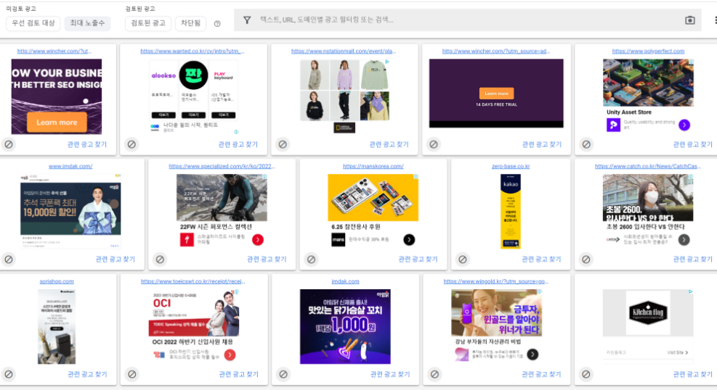717x390 pixels.
Task: Click 관련 광고 찾기 under manskorea ad
Action: click(x=418, y=259)
